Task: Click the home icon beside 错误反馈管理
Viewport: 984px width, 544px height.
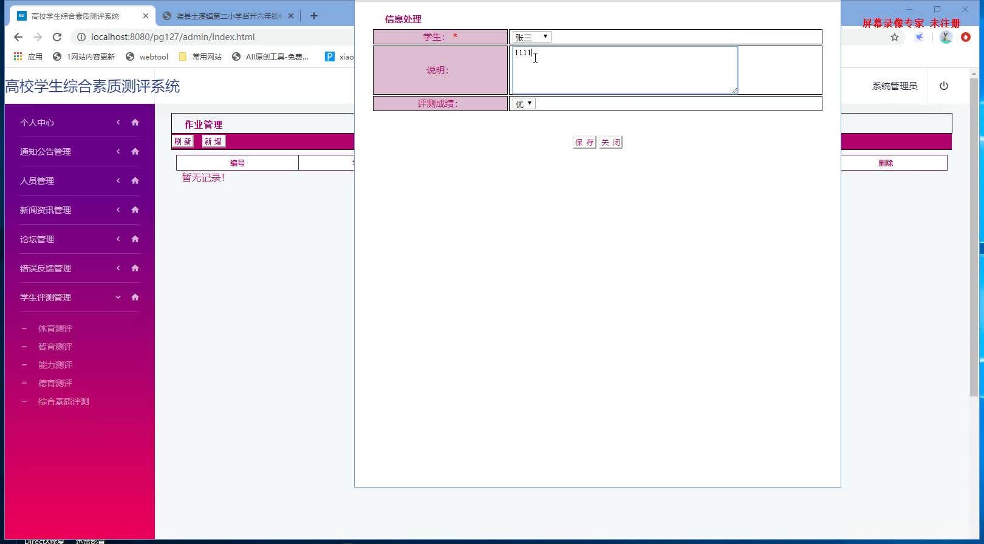Action: pyautogui.click(x=135, y=268)
